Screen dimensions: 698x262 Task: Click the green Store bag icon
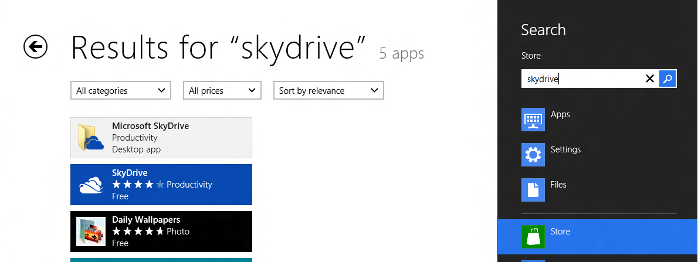click(533, 237)
